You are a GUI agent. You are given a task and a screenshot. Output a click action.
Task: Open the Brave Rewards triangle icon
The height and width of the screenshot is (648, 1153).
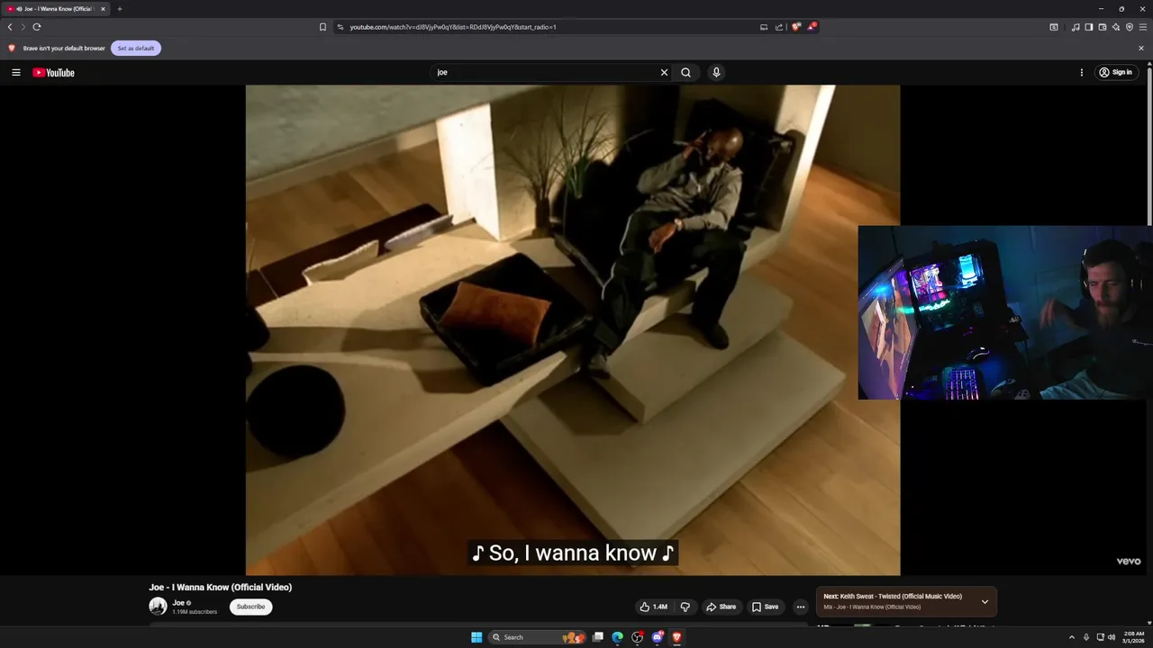point(812,27)
